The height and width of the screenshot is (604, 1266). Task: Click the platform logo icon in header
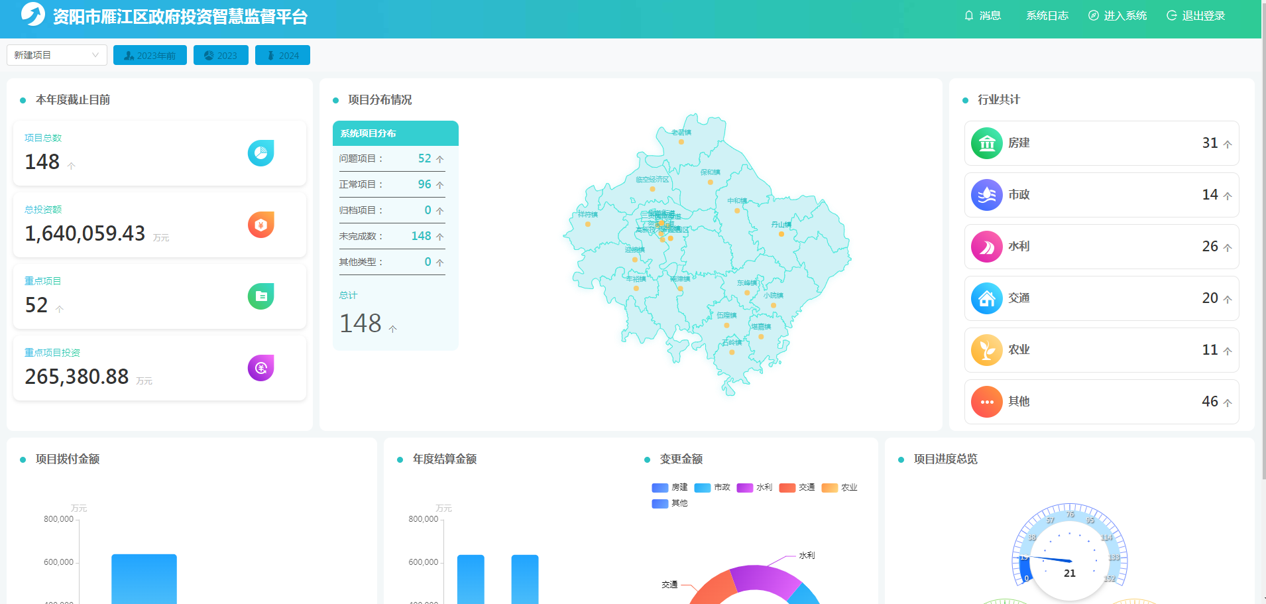pos(32,14)
